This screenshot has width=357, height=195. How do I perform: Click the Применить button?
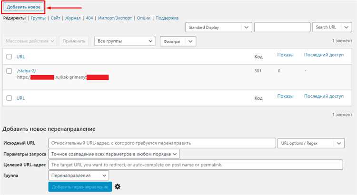(x=74, y=41)
